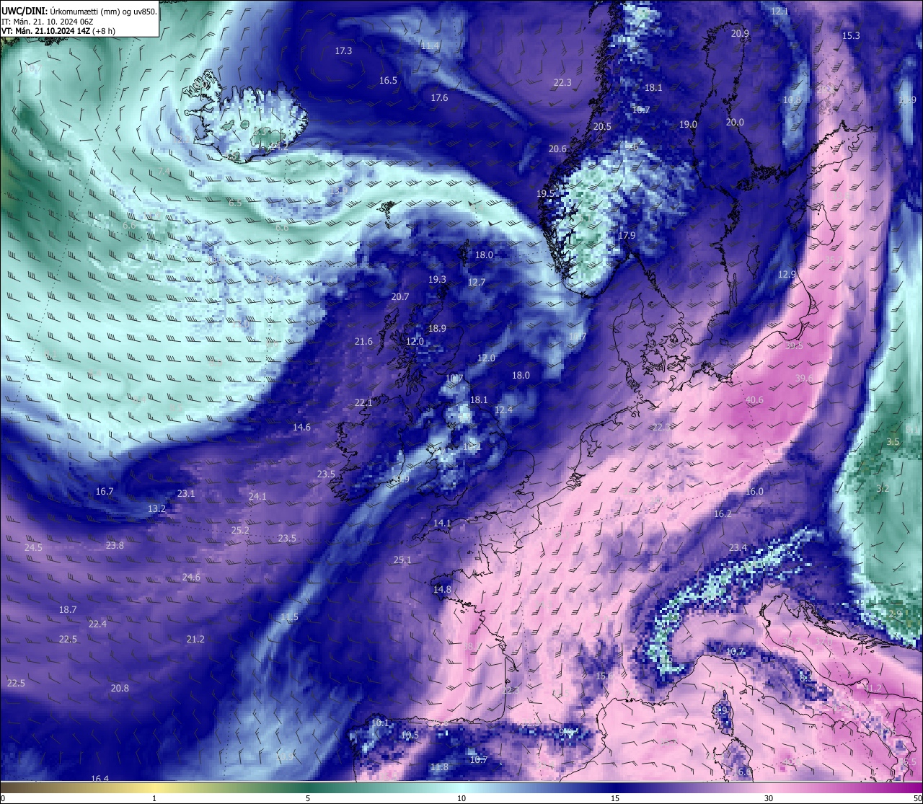Click the '1' label on the color scale

(x=154, y=798)
